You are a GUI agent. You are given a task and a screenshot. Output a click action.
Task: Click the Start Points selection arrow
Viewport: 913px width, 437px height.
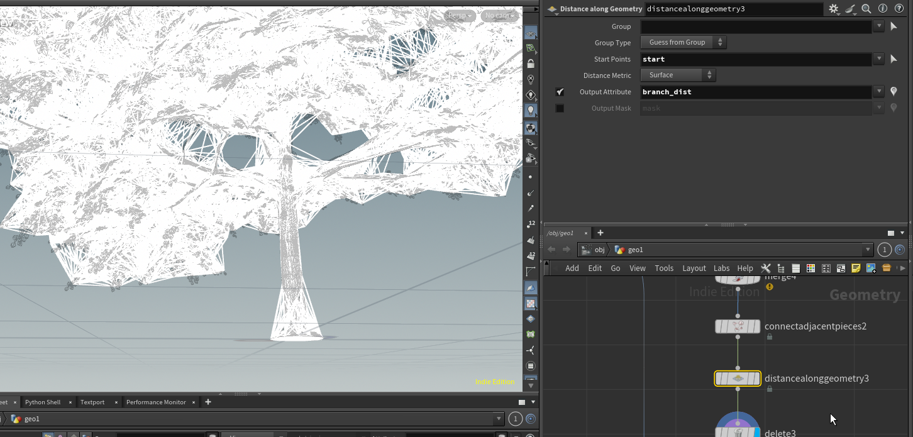click(x=894, y=59)
